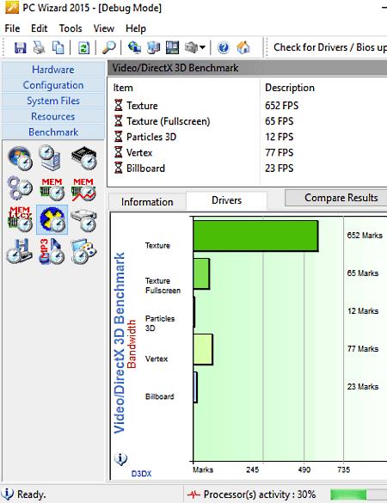Click the globe with monitor web icon
Image resolution: width=387 pixels, height=503 pixels.
[x=134, y=48]
